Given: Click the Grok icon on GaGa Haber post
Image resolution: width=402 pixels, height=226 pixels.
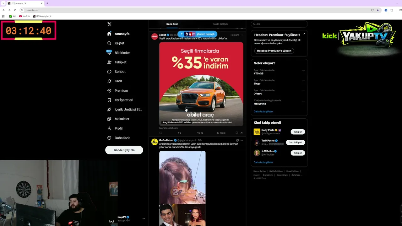Looking at the screenshot, I should coord(237,140).
